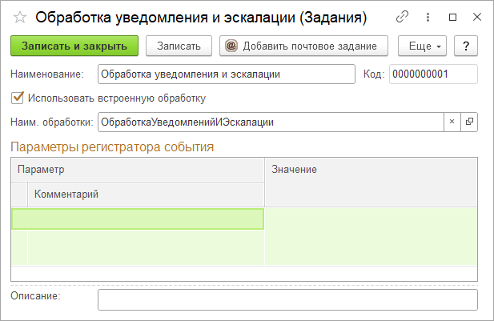This screenshot has width=494, height=321.
Task: Click Добавить почтовое задание button
Action: [x=303, y=46]
